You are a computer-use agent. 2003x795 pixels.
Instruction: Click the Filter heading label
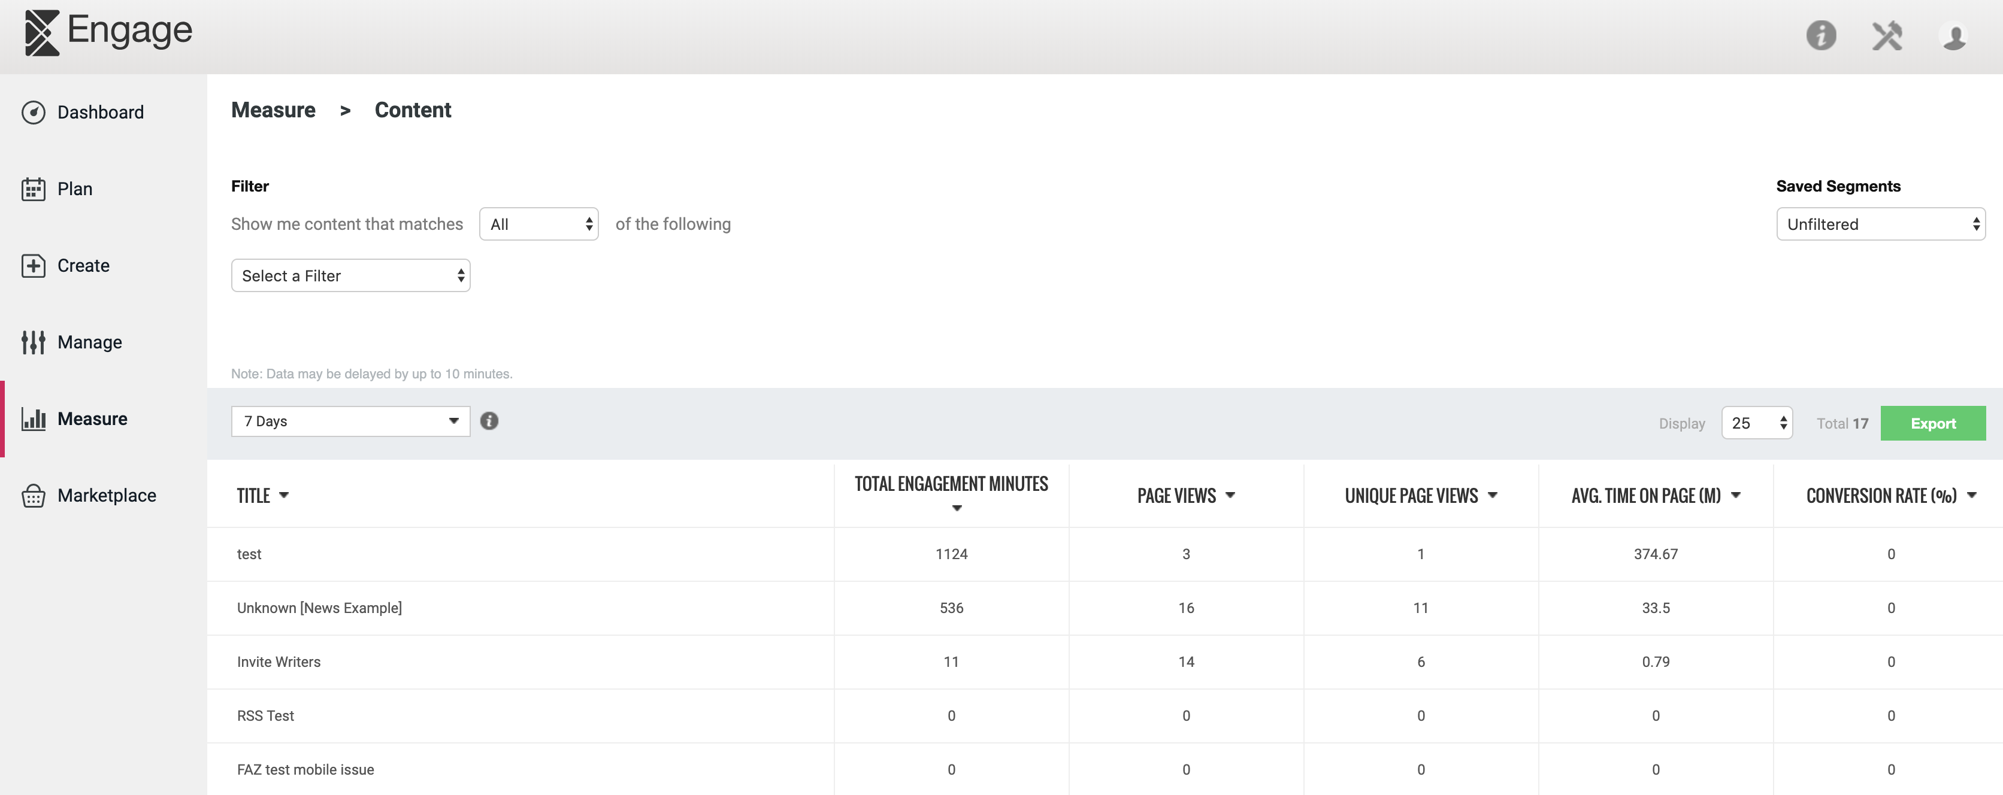[250, 187]
